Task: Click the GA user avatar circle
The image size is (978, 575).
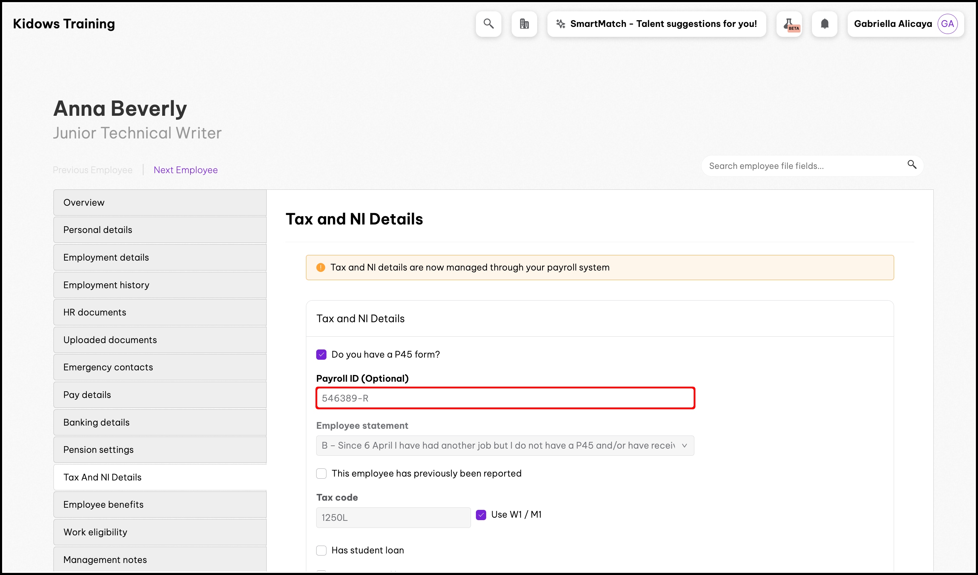Action: (947, 24)
